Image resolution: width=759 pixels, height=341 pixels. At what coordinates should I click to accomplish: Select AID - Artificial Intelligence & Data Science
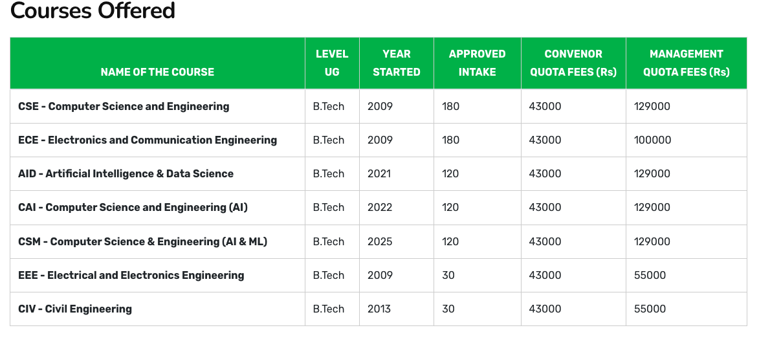[x=126, y=173]
